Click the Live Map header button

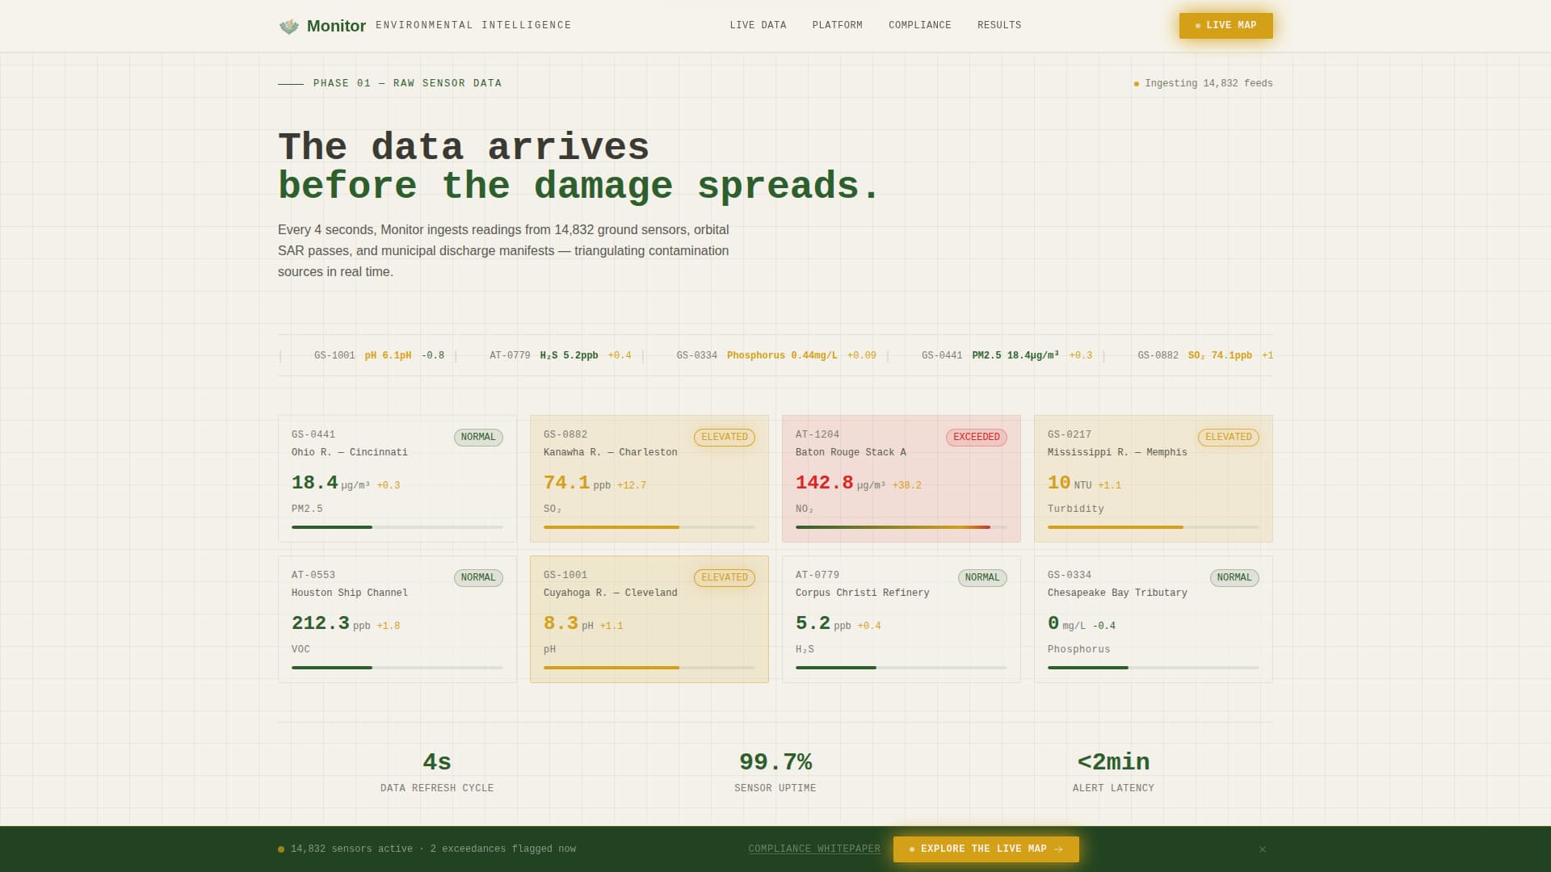coord(1225,26)
